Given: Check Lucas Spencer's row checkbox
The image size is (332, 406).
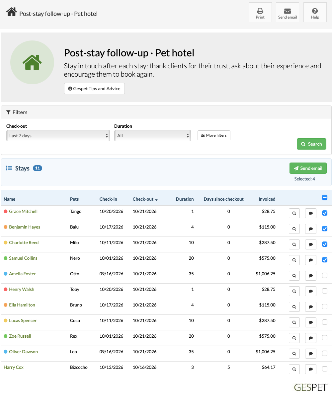Looking at the screenshot, I should click(x=325, y=322).
